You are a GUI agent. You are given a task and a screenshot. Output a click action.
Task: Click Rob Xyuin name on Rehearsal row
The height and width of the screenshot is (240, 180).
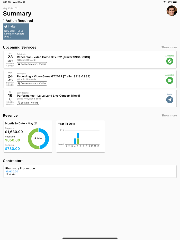pyautogui.click(x=21, y=54)
